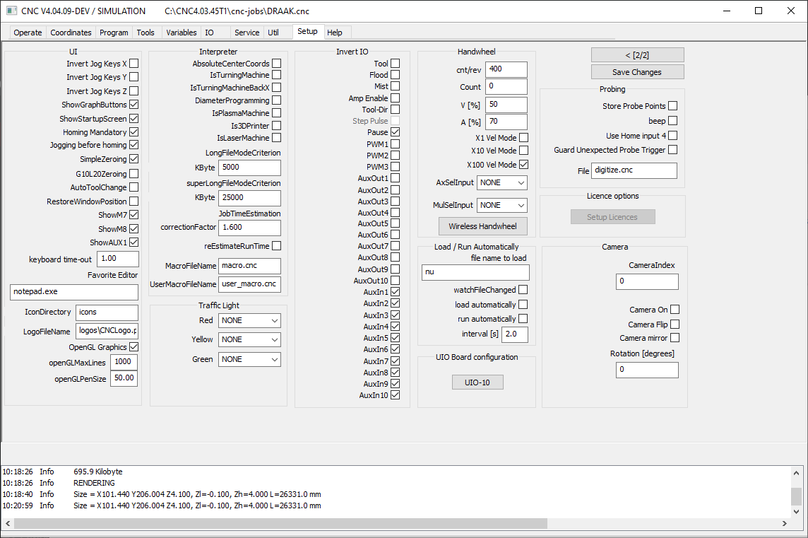Toggle X100 Vel Mode checkbox
This screenshot has width=808, height=538.
coord(523,165)
